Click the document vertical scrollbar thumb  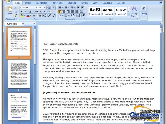[161, 30]
